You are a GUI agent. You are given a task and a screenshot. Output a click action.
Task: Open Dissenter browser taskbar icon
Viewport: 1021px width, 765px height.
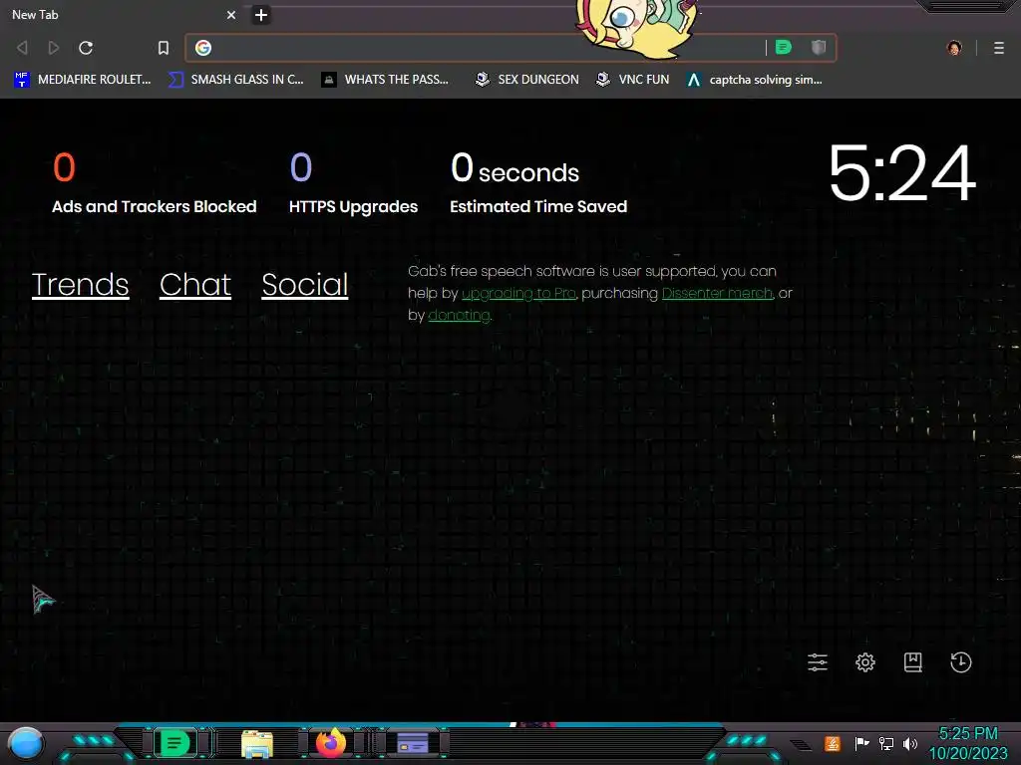click(173, 743)
